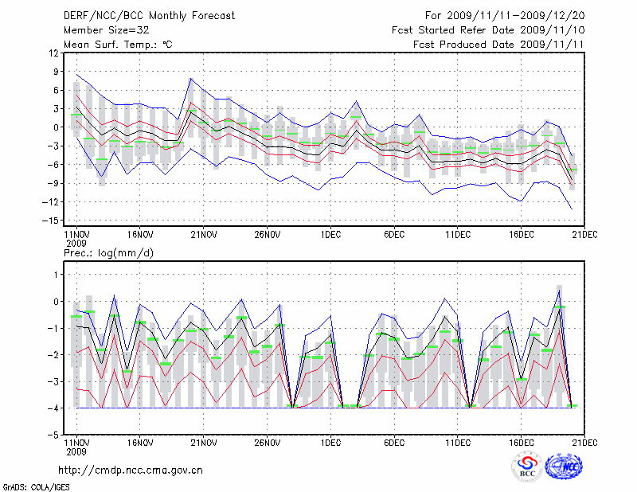Click the 12 value on temperature y-axis
The height and width of the screenshot is (492, 637).
54,53
